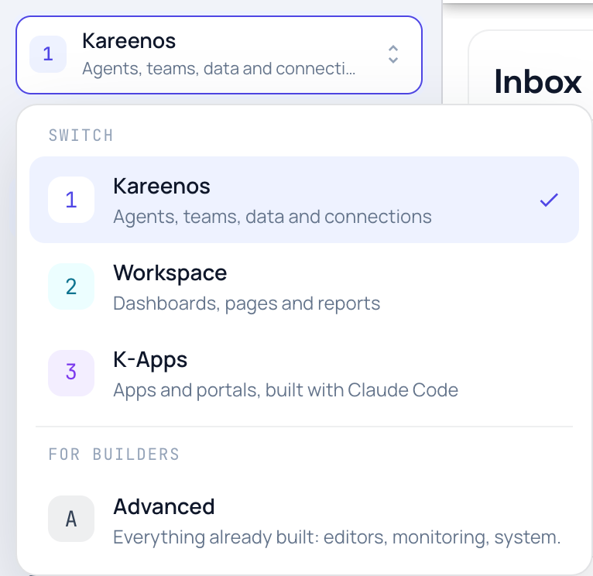Switch to K-Apps
The width and height of the screenshot is (593, 576).
coord(304,373)
